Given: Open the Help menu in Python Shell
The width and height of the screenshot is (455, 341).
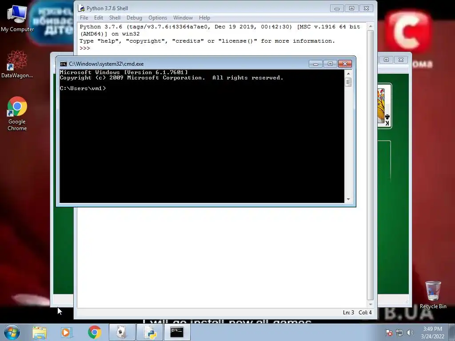Looking at the screenshot, I should point(204,18).
